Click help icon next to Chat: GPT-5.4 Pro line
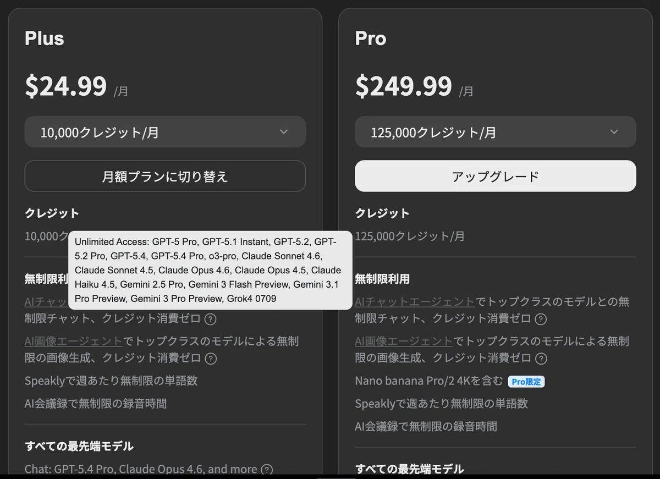 point(267,470)
